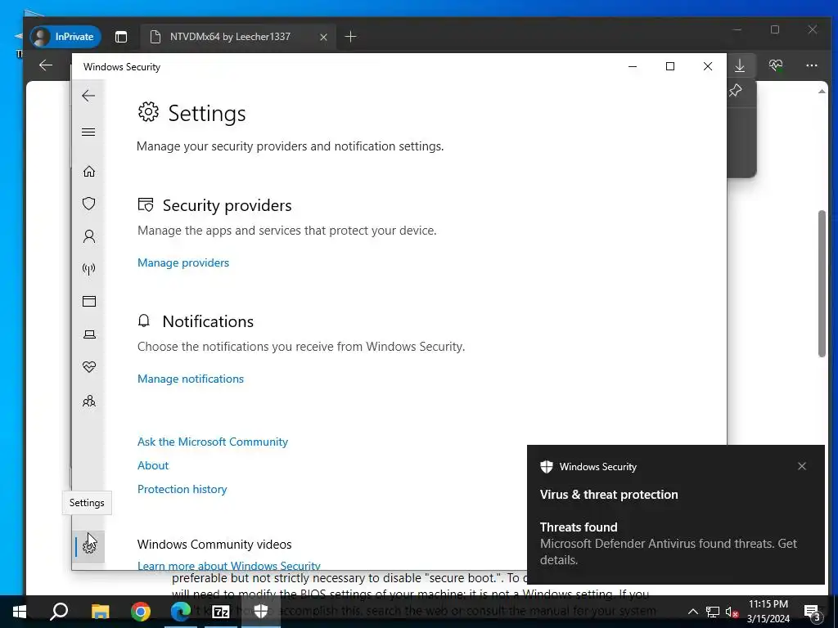
Task: Show hidden system tray icons
Action: click(x=692, y=612)
